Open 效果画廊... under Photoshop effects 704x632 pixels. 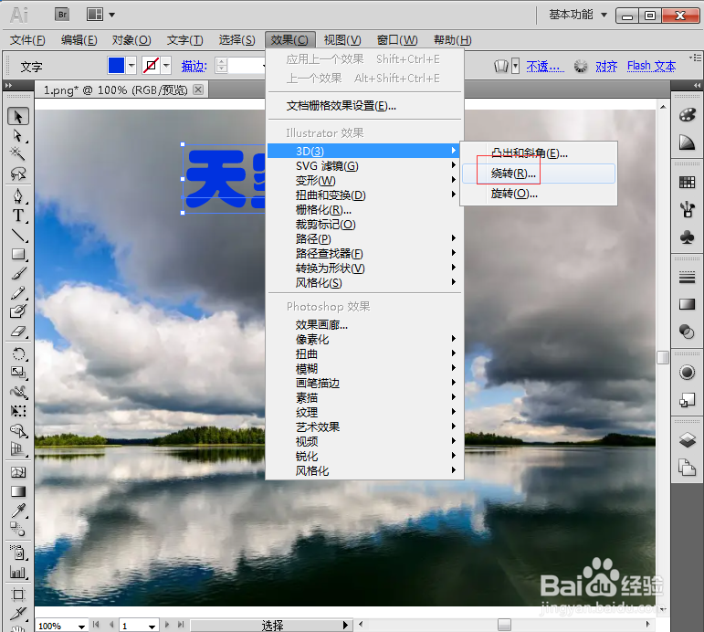[364, 324]
